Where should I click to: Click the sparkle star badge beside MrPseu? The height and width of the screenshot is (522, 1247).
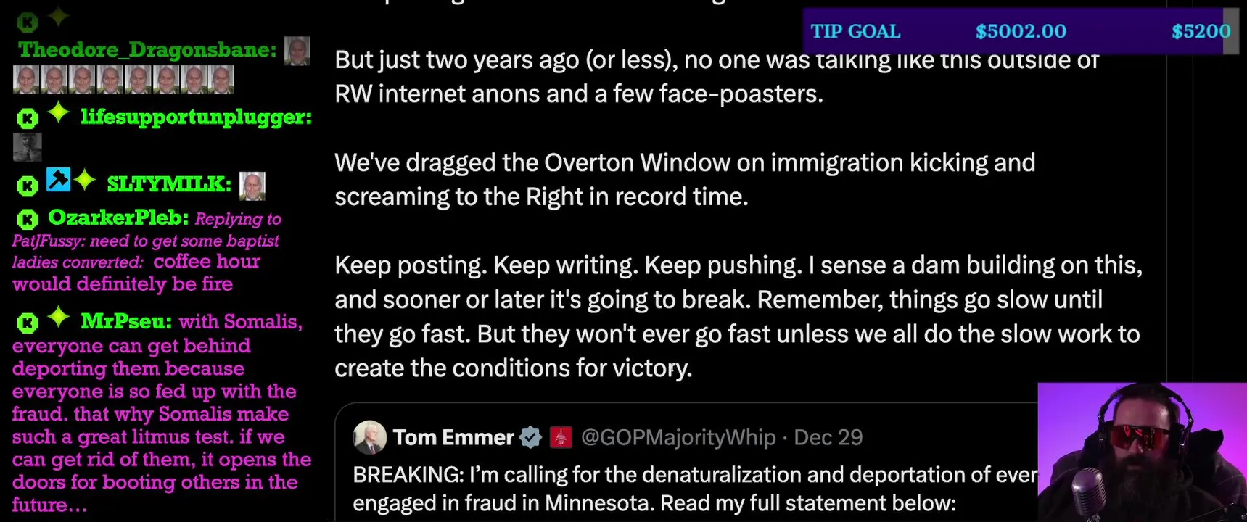click(x=58, y=317)
